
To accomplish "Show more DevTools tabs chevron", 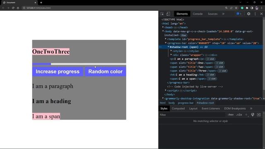I will coord(223,14).
